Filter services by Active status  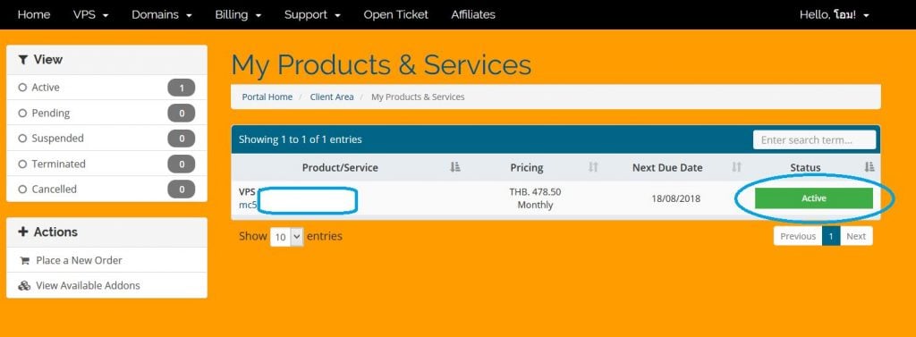pyautogui.click(x=106, y=88)
